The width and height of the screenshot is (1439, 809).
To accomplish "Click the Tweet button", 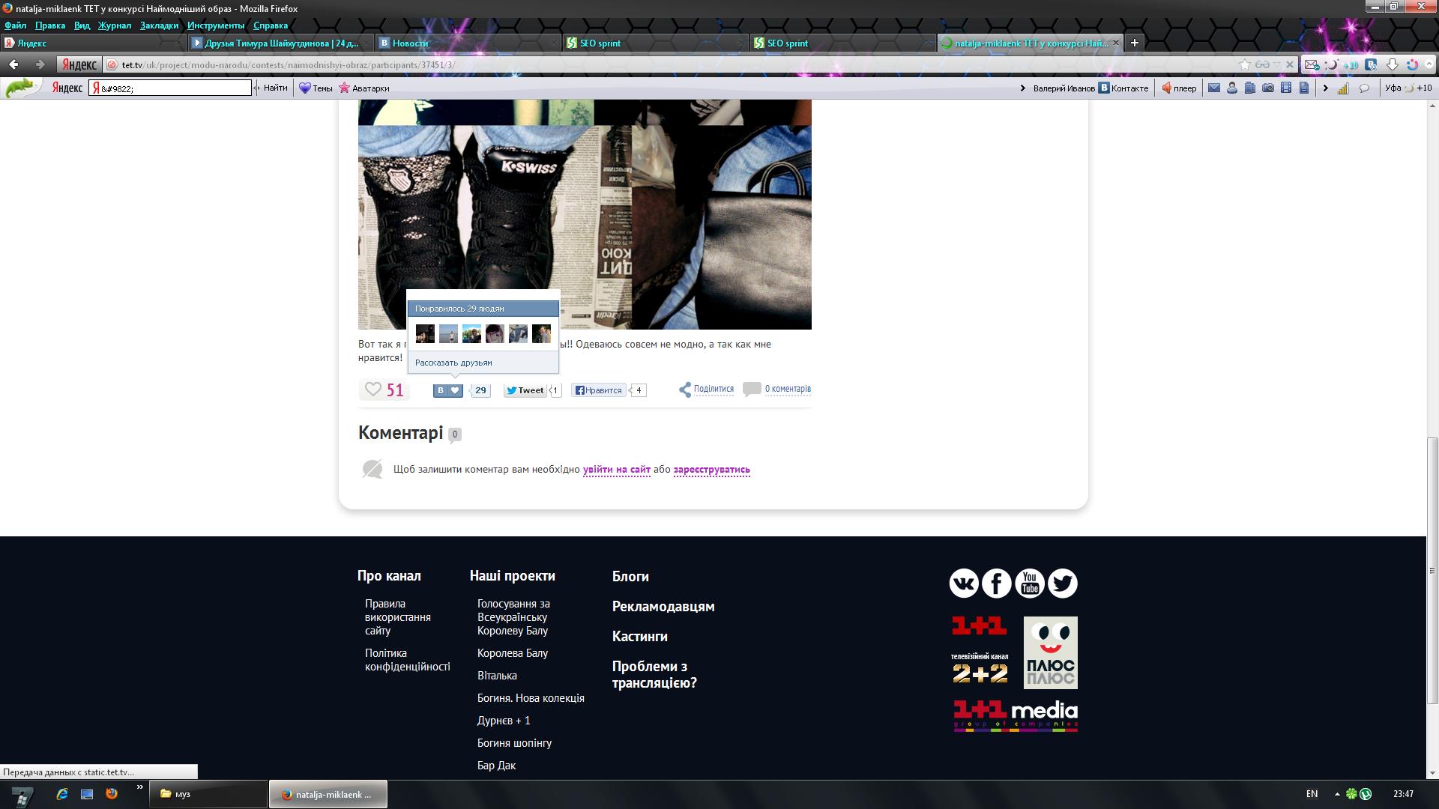I will pyautogui.click(x=525, y=390).
